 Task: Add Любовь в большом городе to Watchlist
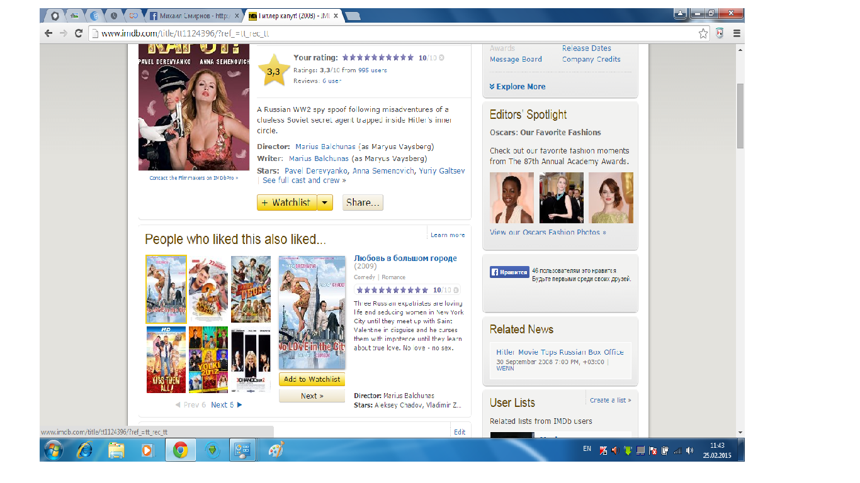click(312, 379)
